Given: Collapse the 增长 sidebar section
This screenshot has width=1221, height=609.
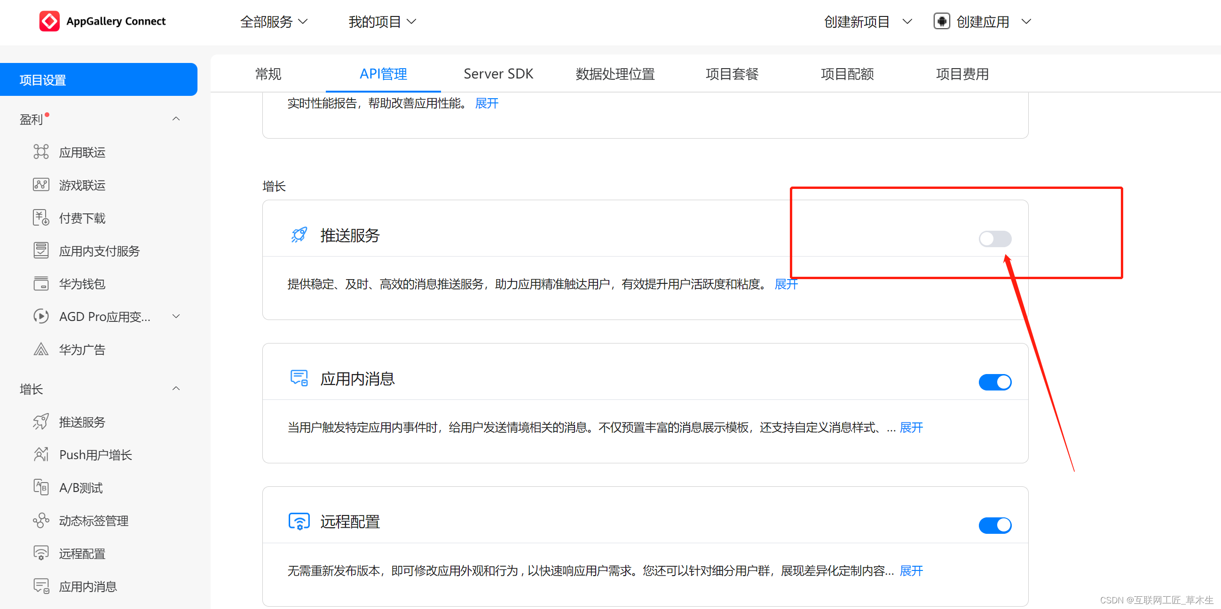Looking at the screenshot, I should [x=176, y=389].
